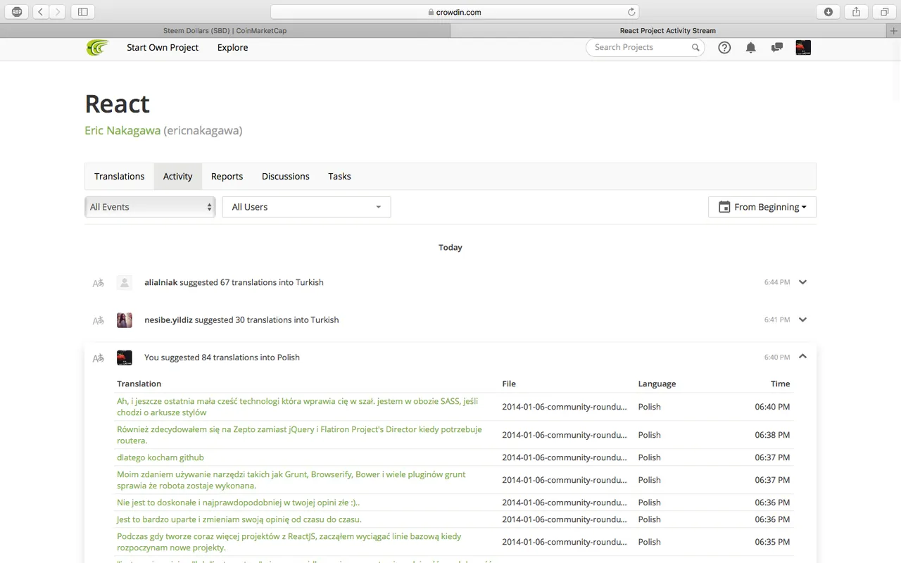The width and height of the screenshot is (901, 563).
Task: Click the 06:38 PM time cell
Action: click(772, 435)
